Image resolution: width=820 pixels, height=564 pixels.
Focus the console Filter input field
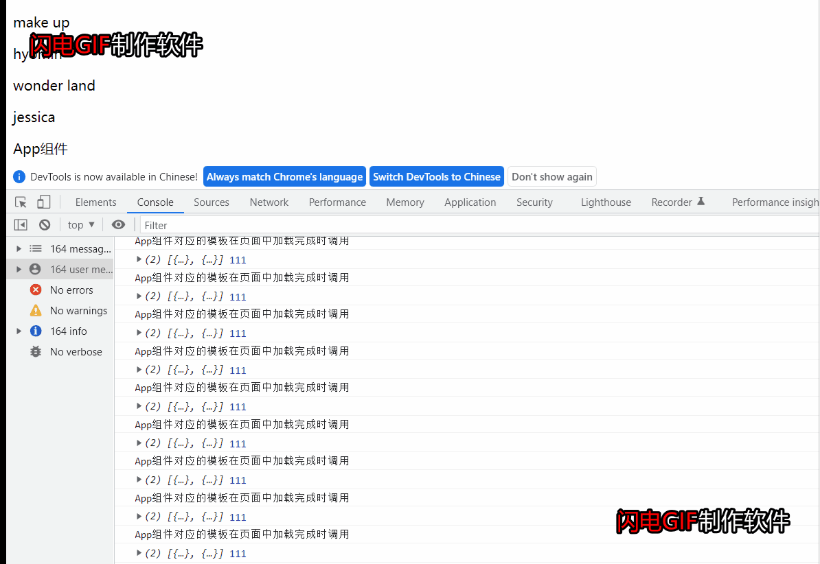tap(480, 225)
